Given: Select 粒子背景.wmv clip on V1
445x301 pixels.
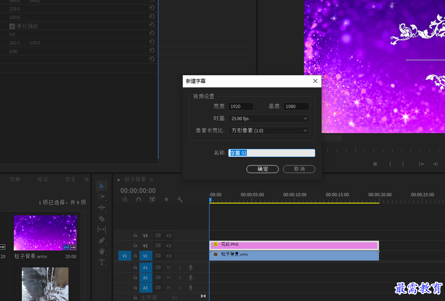Looking at the screenshot, I should point(294,256).
